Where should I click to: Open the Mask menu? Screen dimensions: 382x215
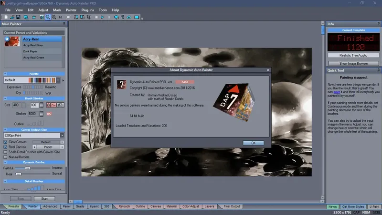(x=57, y=10)
